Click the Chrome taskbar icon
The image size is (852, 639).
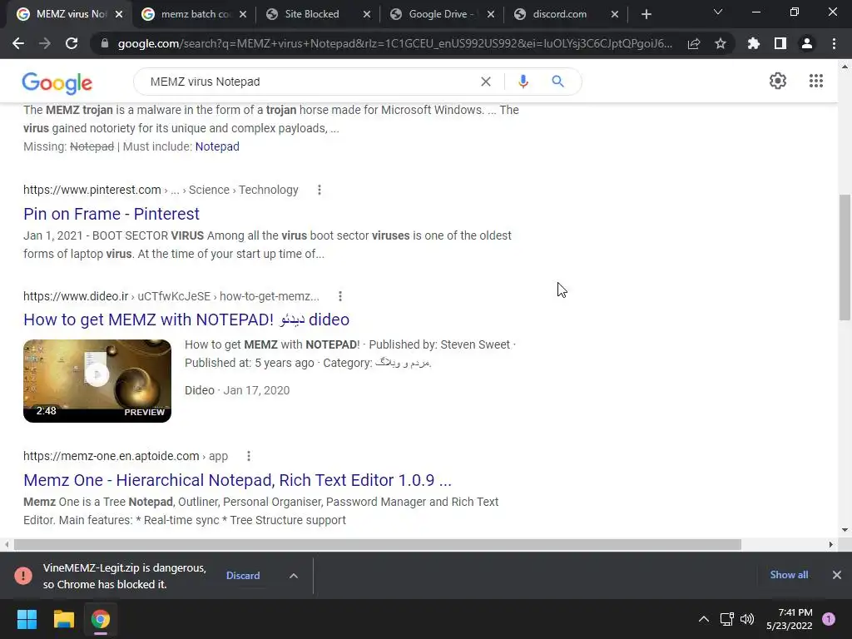tap(101, 619)
